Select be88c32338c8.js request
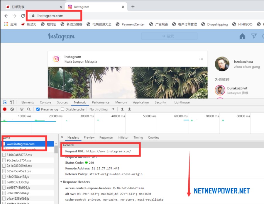 (28, 182)
